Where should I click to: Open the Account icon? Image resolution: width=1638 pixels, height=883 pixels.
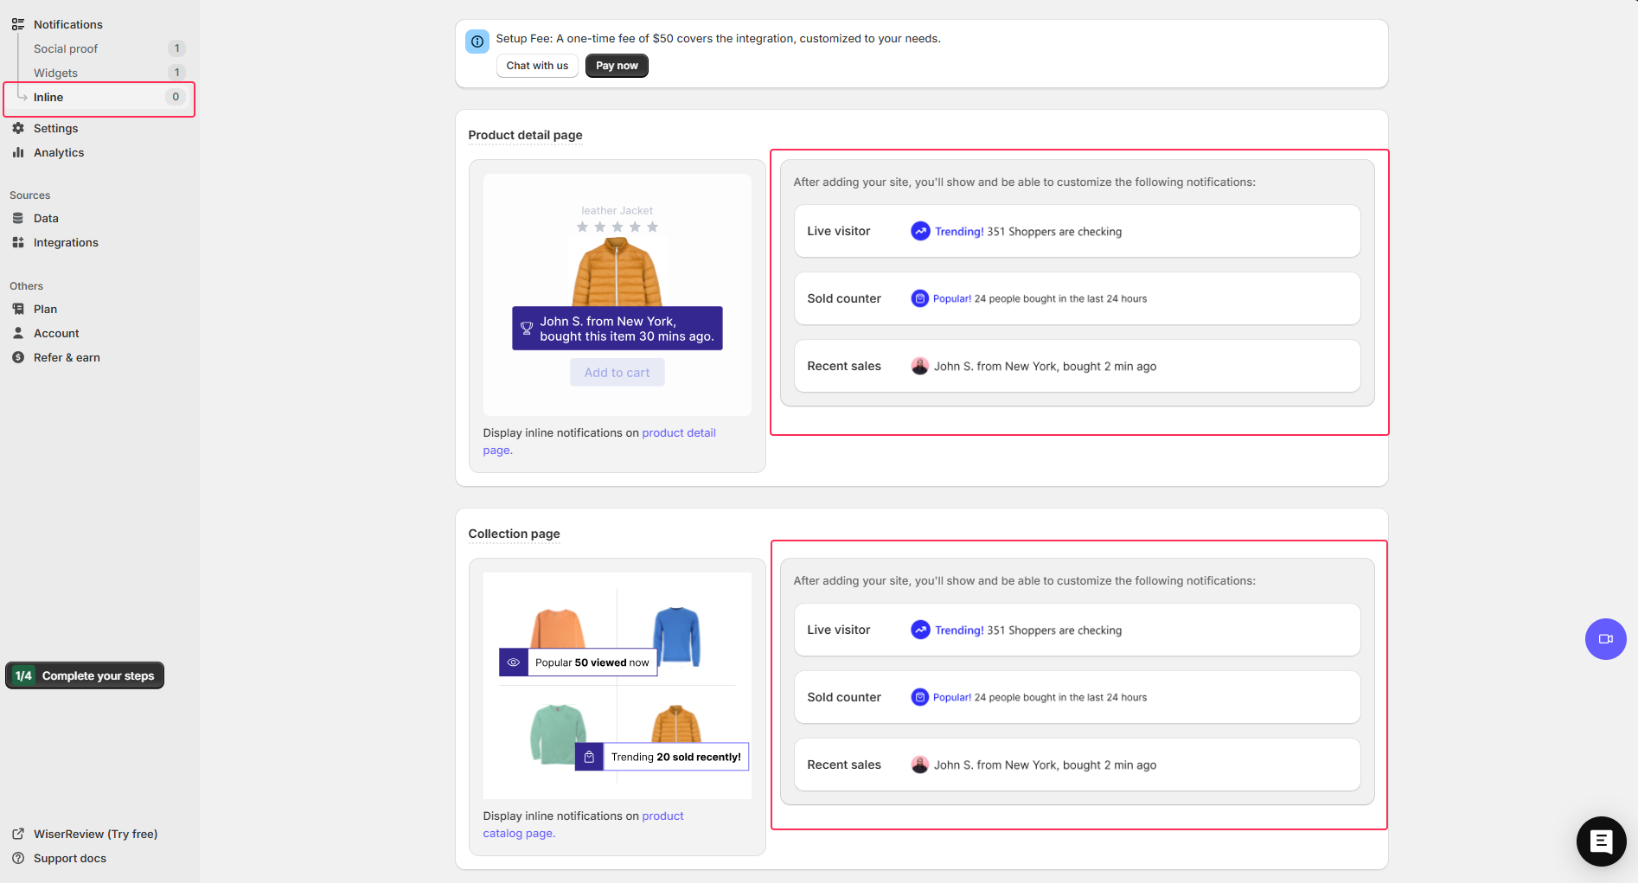(18, 333)
